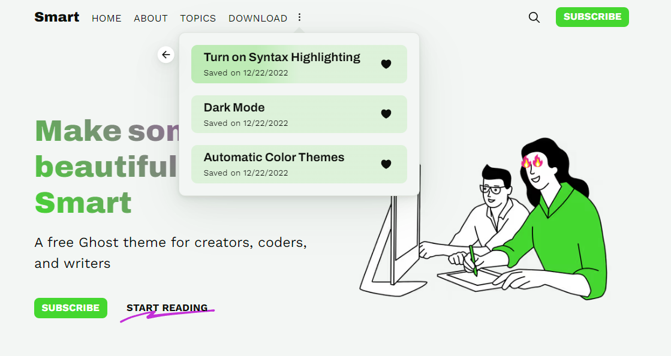The image size is (671, 356).
Task: Open the site search magnifier
Action: [x=534, y=17]
